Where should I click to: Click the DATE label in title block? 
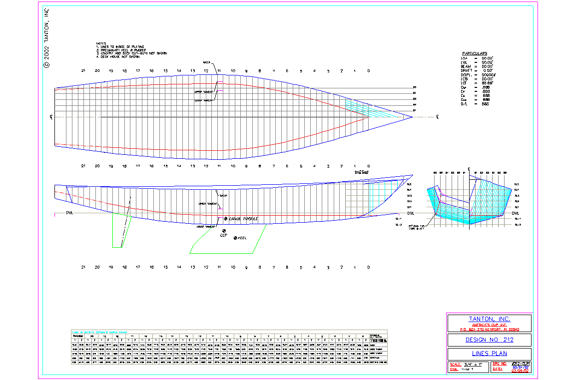(497, 369)
